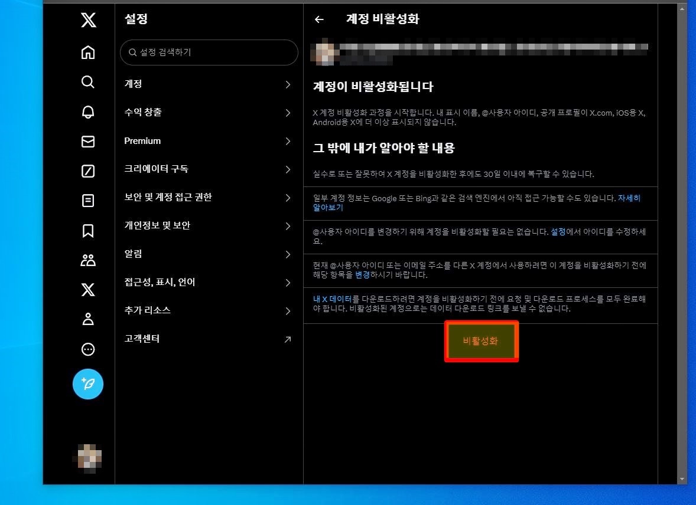Open 개인정보 및 보안 section
The width and height of the screenshot is (696, 505).
tap(209, 226)
